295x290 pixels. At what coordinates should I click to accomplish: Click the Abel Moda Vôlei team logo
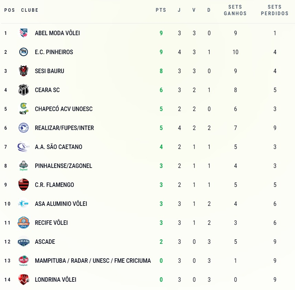click(x=23, y=33)
